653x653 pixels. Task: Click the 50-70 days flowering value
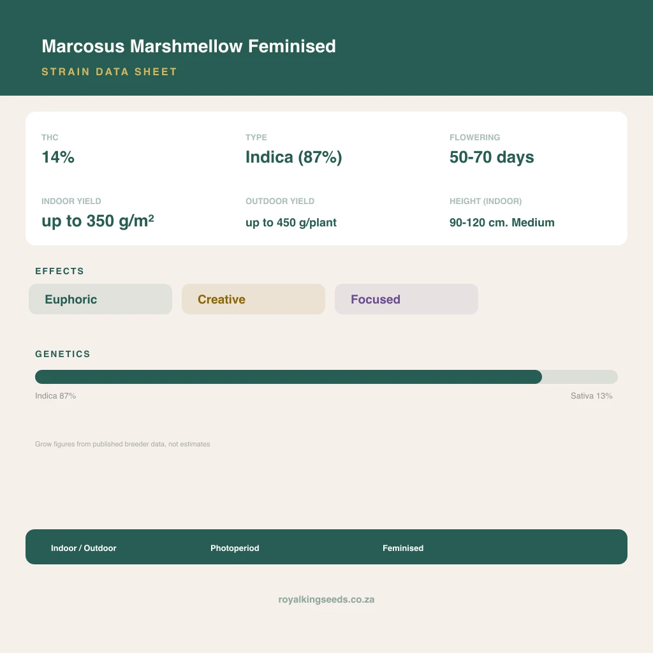[492, 157]
